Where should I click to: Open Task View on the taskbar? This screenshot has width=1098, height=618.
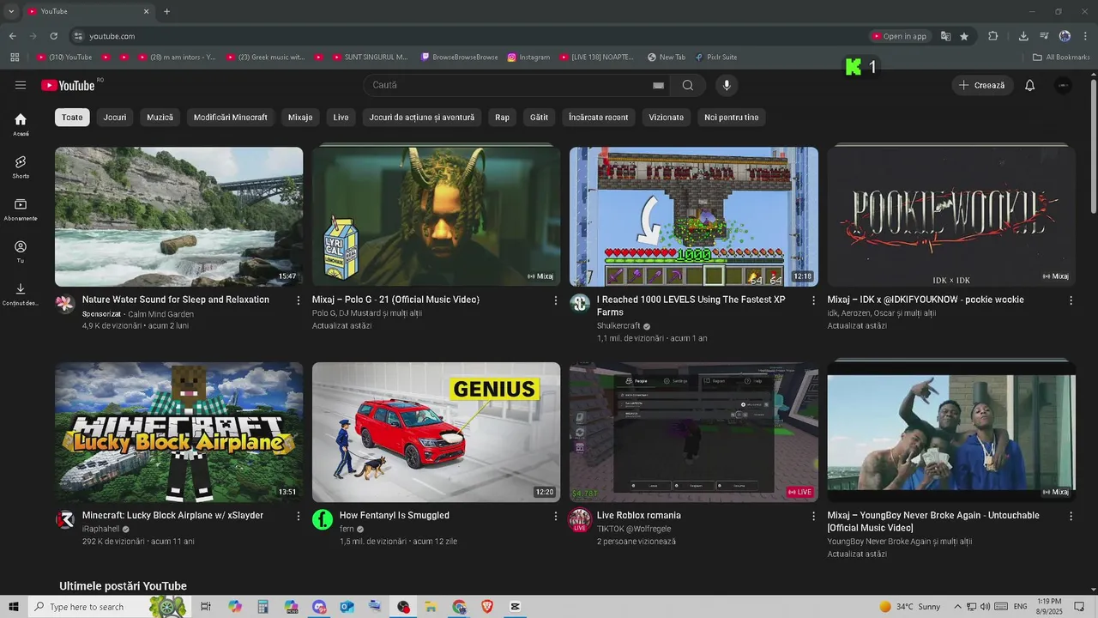206,607
